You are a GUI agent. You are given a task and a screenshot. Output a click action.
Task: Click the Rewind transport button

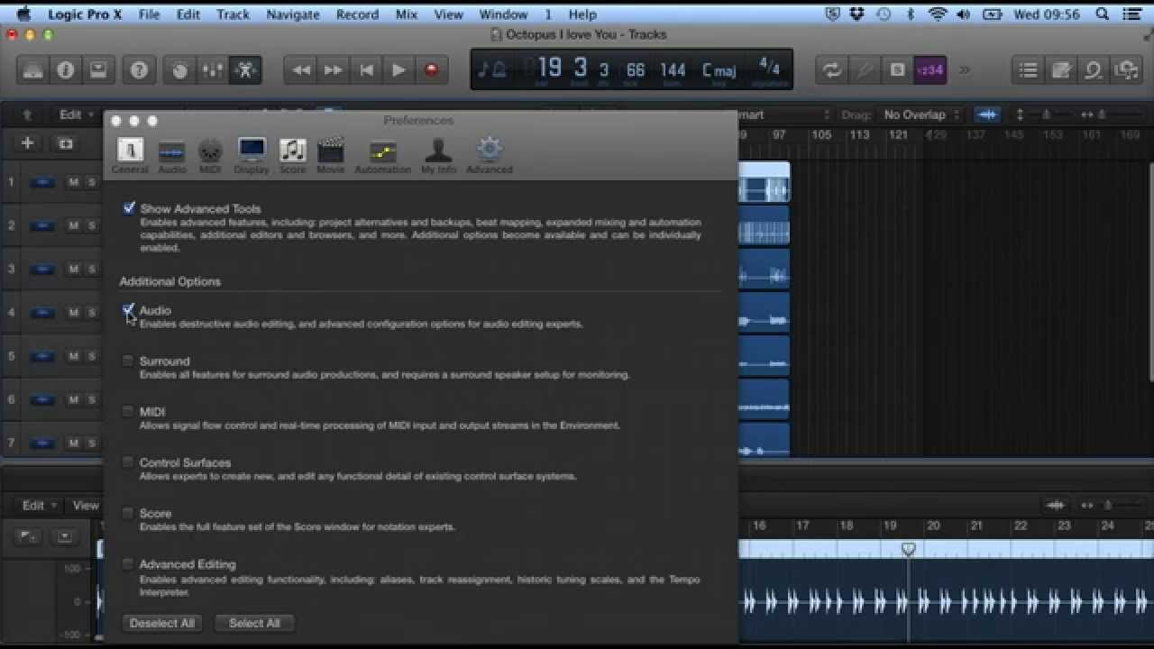(301, 70)
